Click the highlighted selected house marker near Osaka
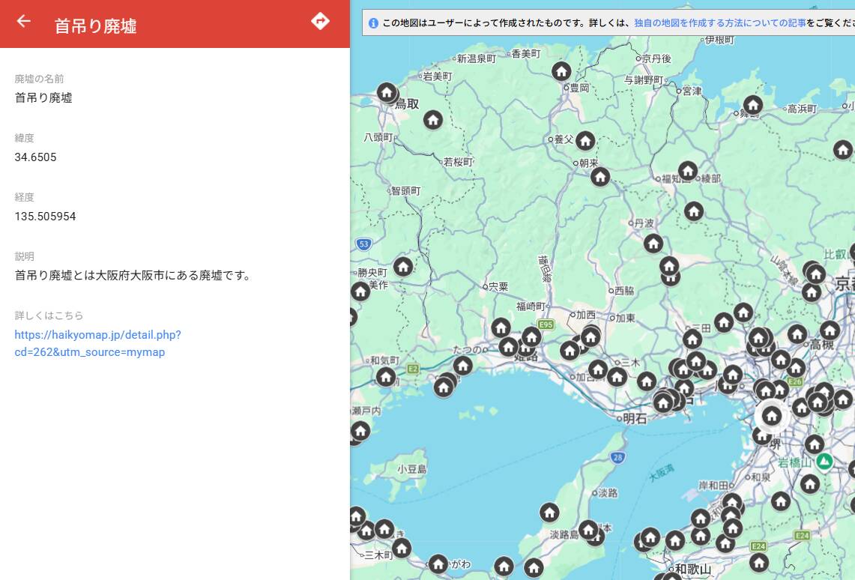 point(772,416)
